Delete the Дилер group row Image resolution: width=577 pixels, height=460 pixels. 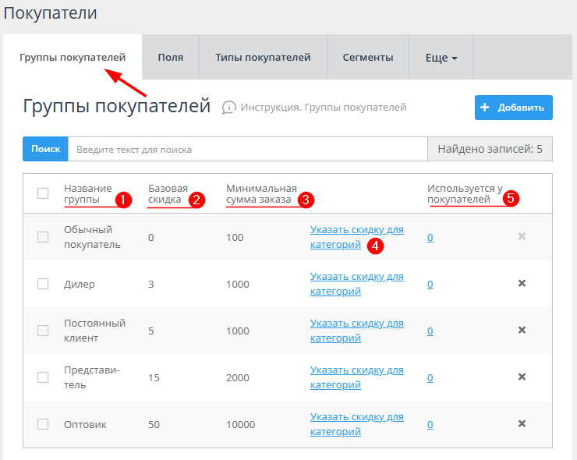point(522,284)
